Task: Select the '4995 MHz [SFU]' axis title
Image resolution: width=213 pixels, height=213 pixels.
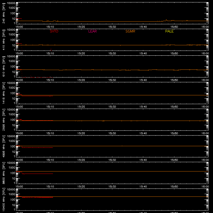Action: pos(3,146)
